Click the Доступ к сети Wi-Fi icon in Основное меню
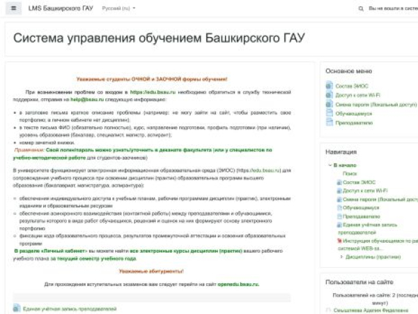Screen dimensions: 418x314 (x=329, y=95)
